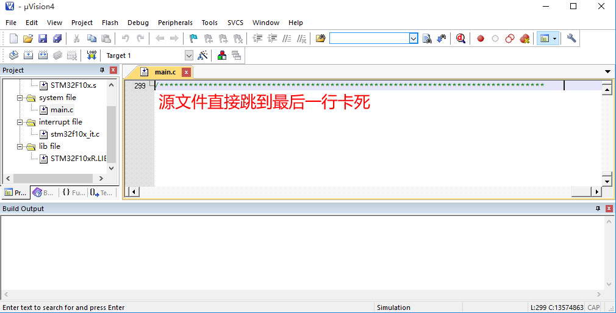Insert a bookmark with the flag icon
The height and width of the screenshot is (313, 616).
[x=193, y=38]
